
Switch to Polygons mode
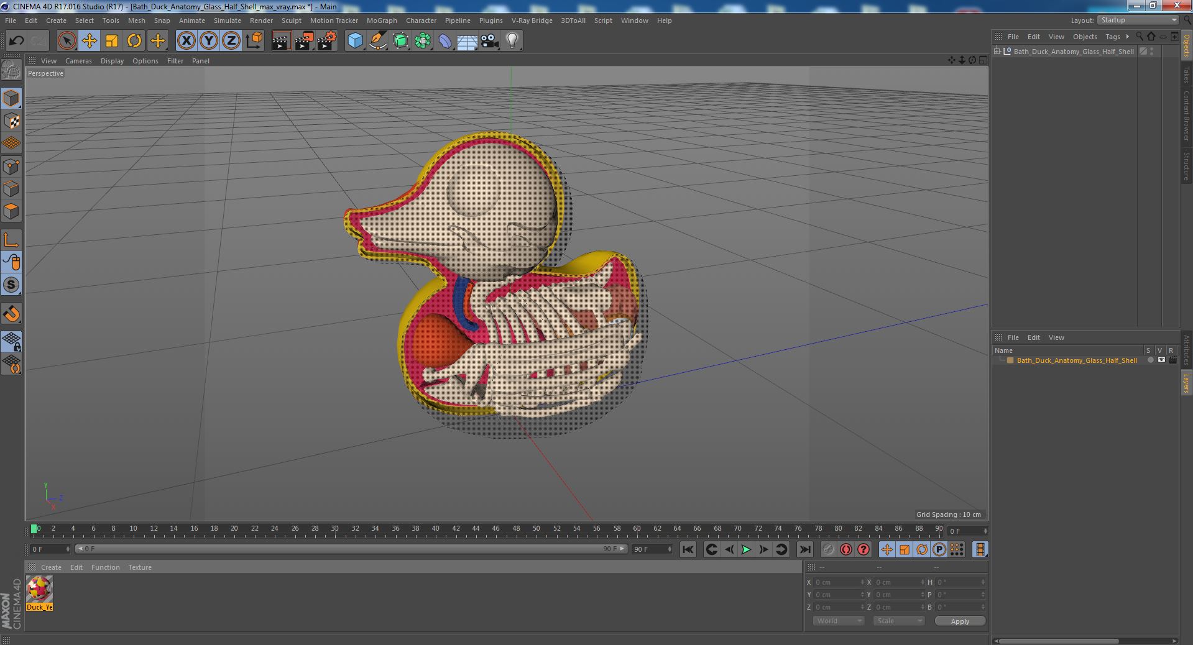[x=11, y=211]
